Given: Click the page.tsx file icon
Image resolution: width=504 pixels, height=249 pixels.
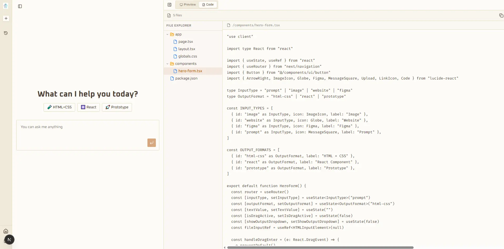Looking at the screenshot, I should [175, 42].
